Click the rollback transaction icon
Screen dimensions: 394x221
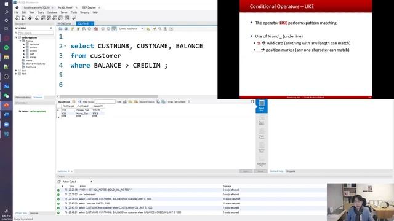coord(108,29)
